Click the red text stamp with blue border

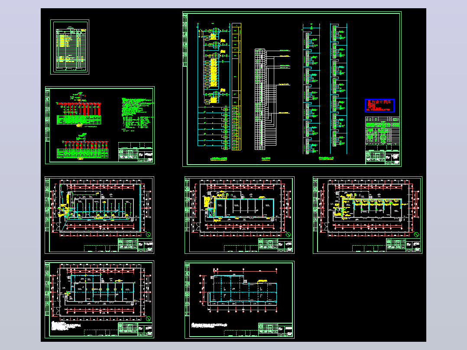click(x=380, y=105)
